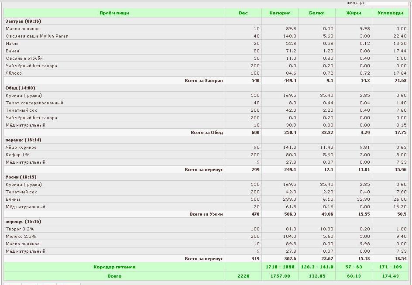
Task: Sort by the Белки column header
Action: tap(316, 13)
